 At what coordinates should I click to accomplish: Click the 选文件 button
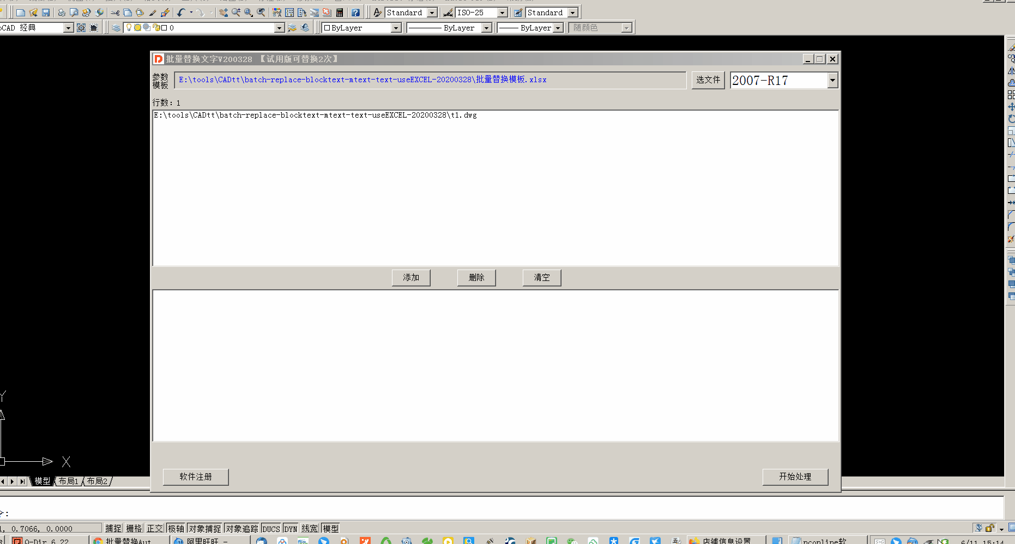tap(708, 80)
